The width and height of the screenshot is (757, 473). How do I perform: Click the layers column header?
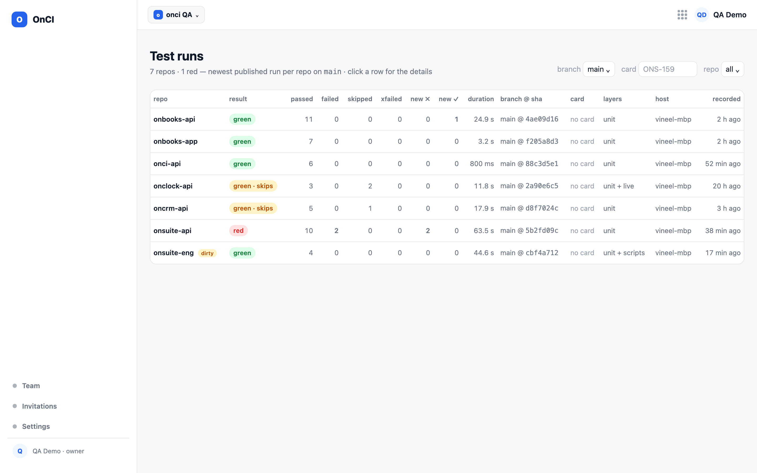(x=612, y=99)
